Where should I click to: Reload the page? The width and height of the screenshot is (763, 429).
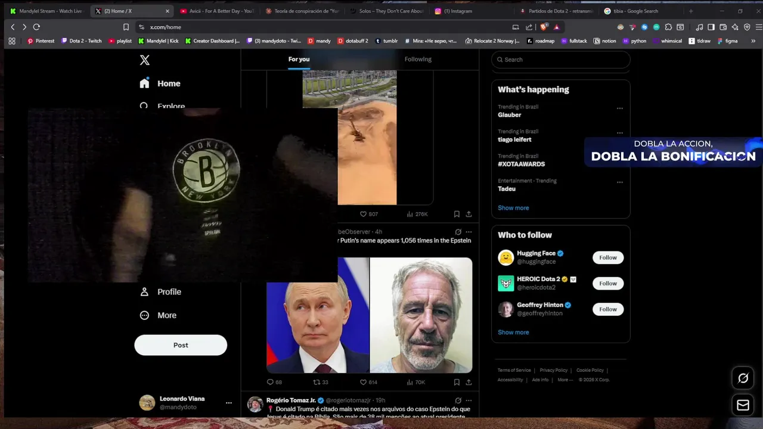tap(36, 27)
